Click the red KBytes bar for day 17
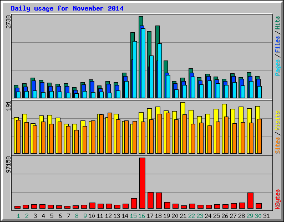The height and width of the screenshot is (222, 284). point(150,200)
